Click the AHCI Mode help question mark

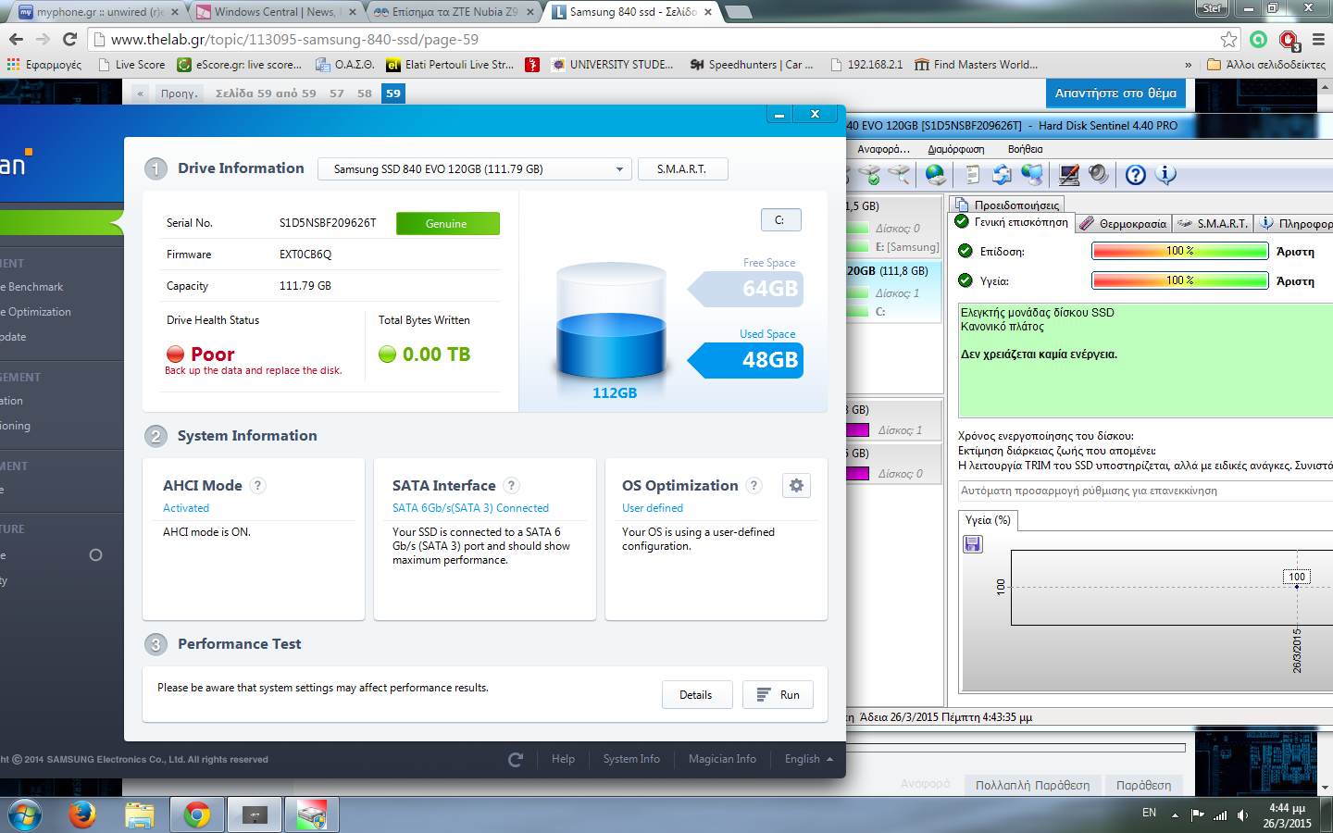258,485
